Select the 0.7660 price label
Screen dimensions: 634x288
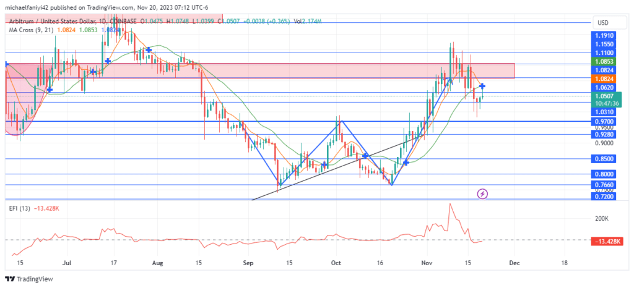[604, 185]
